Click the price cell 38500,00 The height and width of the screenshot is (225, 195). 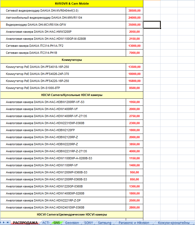click(x=134, y=11)
